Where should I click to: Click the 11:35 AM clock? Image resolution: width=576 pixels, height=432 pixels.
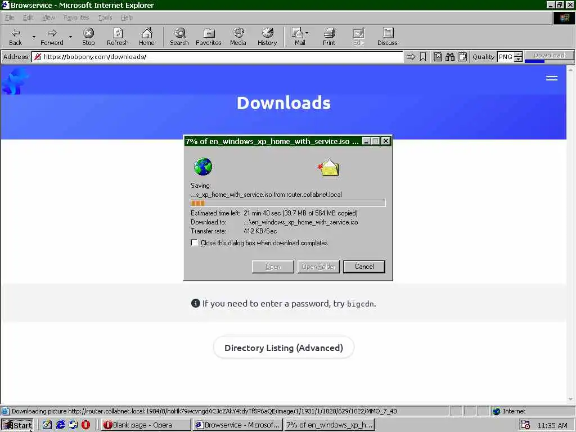[x=552, y=425]
